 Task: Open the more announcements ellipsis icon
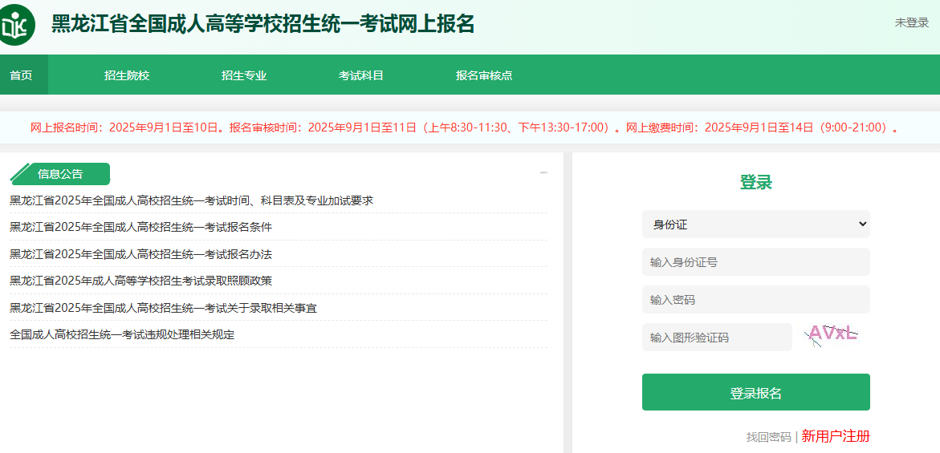pos(543,172)
